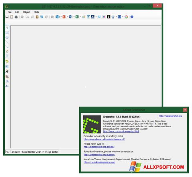This screenshot has width=192, height=177.
Task: Click the Greenshot logo image in About dialog
Action: [x=92, y=124]
